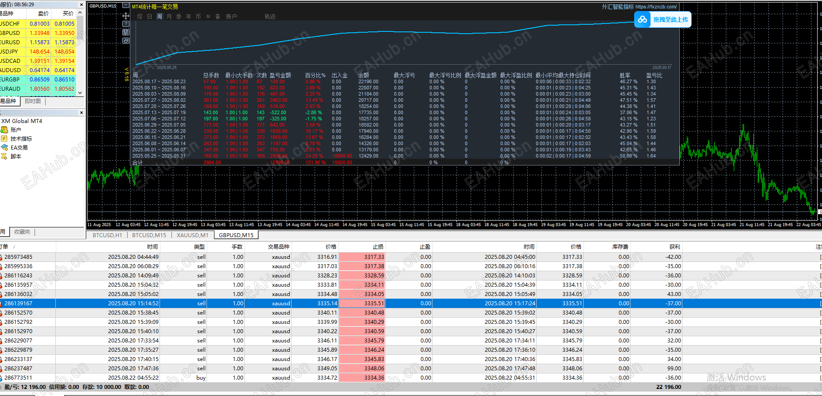The height and width of the screenshot is (396, 822).
Task: Select the 脚本 scripts icon in navigator
Action: (4, 156)
